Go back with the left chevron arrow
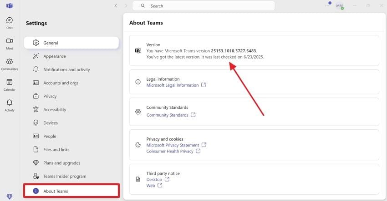Screen dimensions: 387x201 coord(116,5)
